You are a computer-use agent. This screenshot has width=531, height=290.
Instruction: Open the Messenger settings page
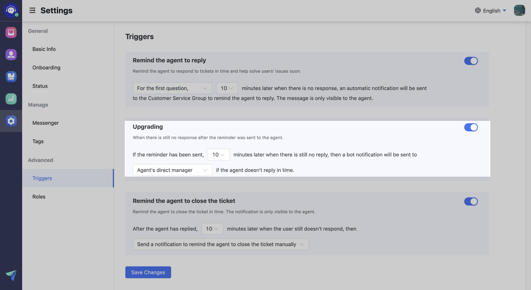pyautogui.click(x=46, y=123)
